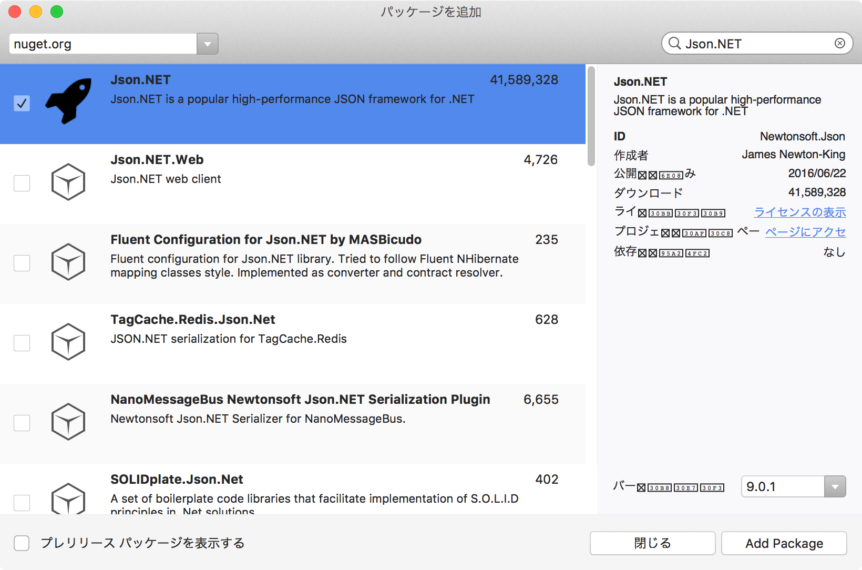Check the TagCache.Redis.Json.Net checkbox
The width and height of the screenshot is (862, 570).
(x=22, y=343)
